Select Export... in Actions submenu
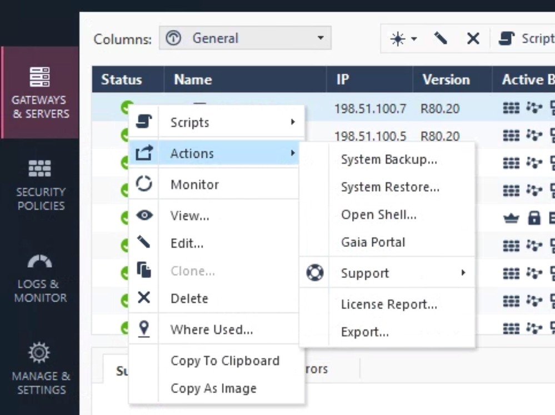 tap(387, 332)
